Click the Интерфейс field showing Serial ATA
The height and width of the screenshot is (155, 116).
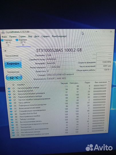click(x=61, y=63)
